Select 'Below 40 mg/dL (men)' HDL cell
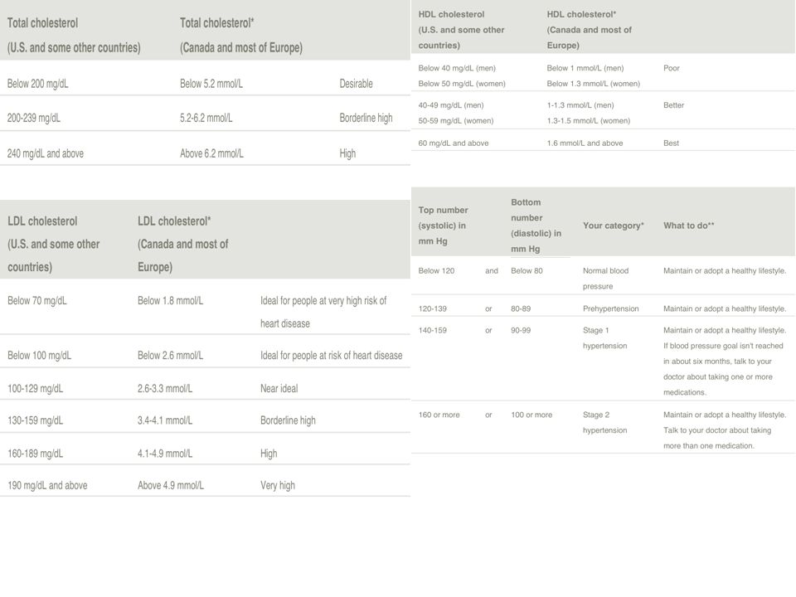Image resolution: width=796 pixels, height=597 pixels. click(x=457, y=68)
